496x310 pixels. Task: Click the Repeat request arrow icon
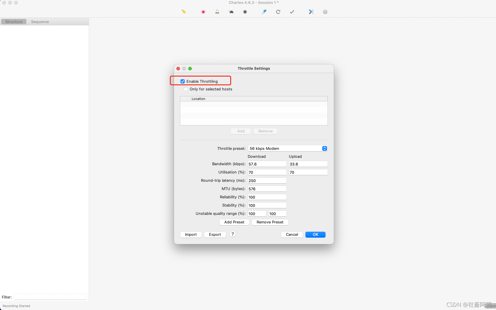click(x=278, y=12)
